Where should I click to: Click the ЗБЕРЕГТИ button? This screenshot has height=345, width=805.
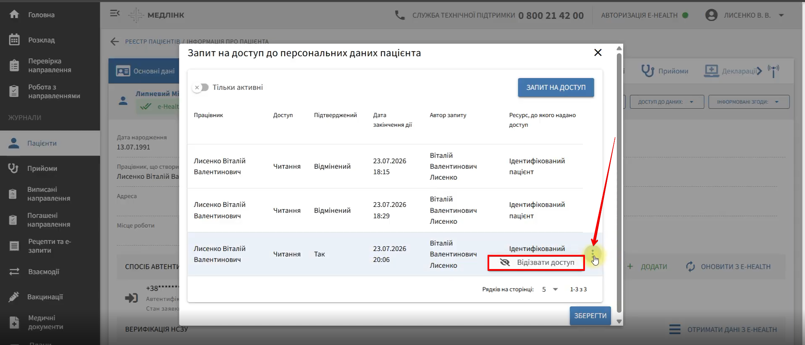click(x=590, y=316)
